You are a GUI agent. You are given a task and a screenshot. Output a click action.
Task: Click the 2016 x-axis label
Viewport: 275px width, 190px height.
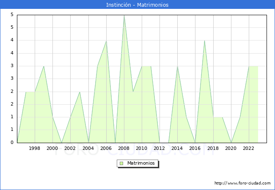[195, 148]
